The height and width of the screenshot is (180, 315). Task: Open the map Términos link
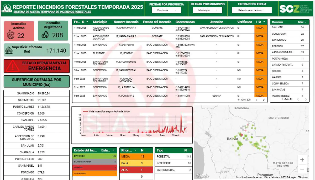tap(303, 177)
